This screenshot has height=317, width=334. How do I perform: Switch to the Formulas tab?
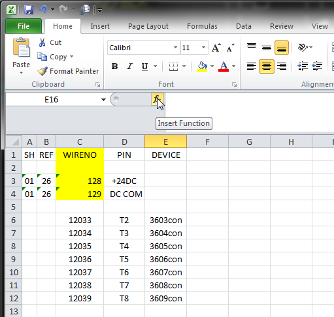(202, 26)
